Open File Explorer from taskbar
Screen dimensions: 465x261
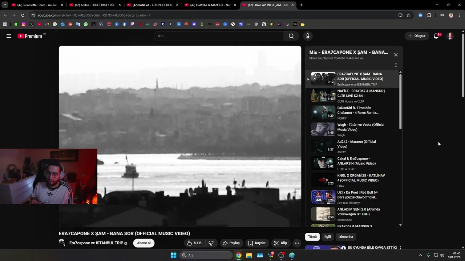coord(249,255)
